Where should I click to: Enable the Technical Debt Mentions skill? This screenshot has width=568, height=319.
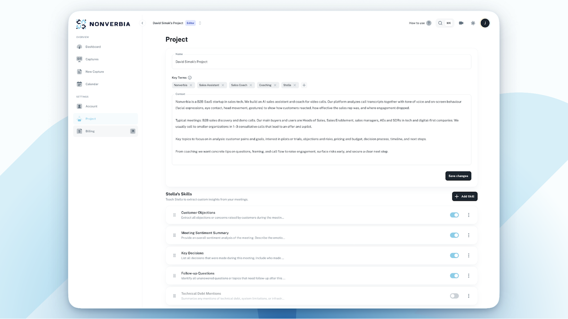pyautogui.click(x=454, y=295)
